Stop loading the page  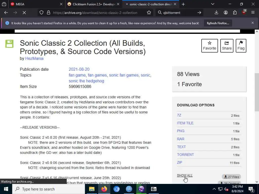click(x=24, y=13)
